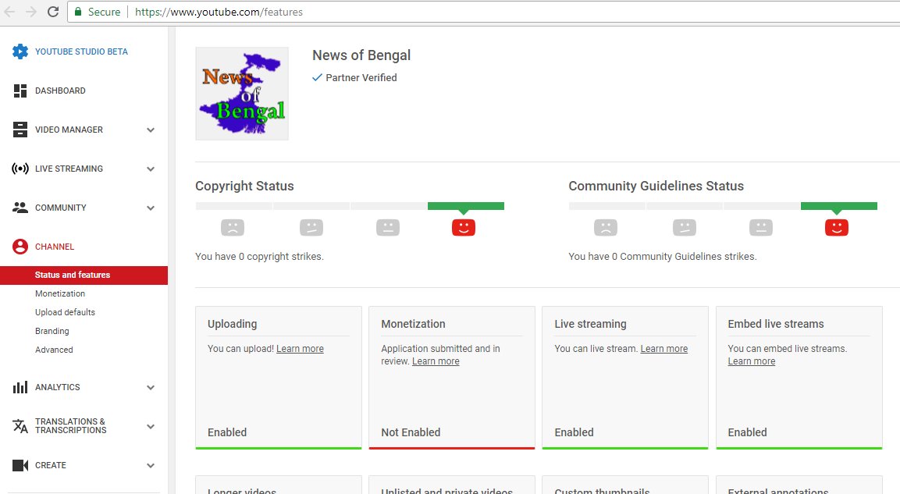This screenshot has height=494, width=900.
Task: Expand the Analytics chevron
Action: point(151,387)
